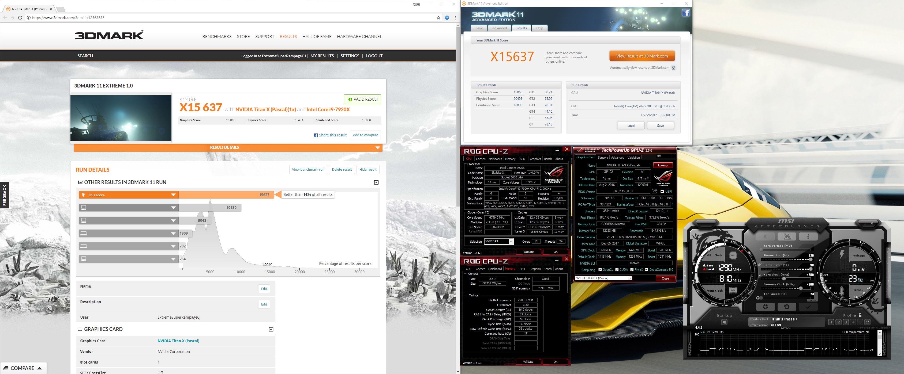Toggle the CUDA checkbox in GPU-Z

[617, 270]
